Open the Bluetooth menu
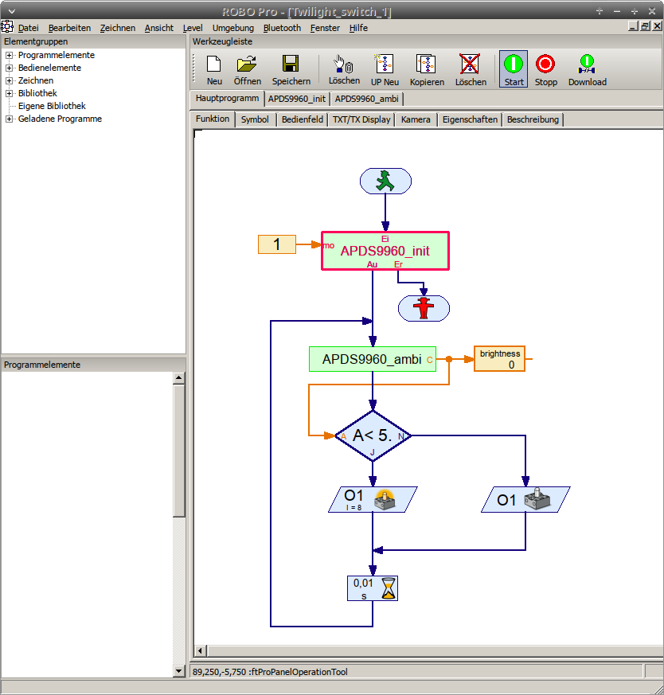The width and height of the screenshot is (664, 695). (282, 28)
